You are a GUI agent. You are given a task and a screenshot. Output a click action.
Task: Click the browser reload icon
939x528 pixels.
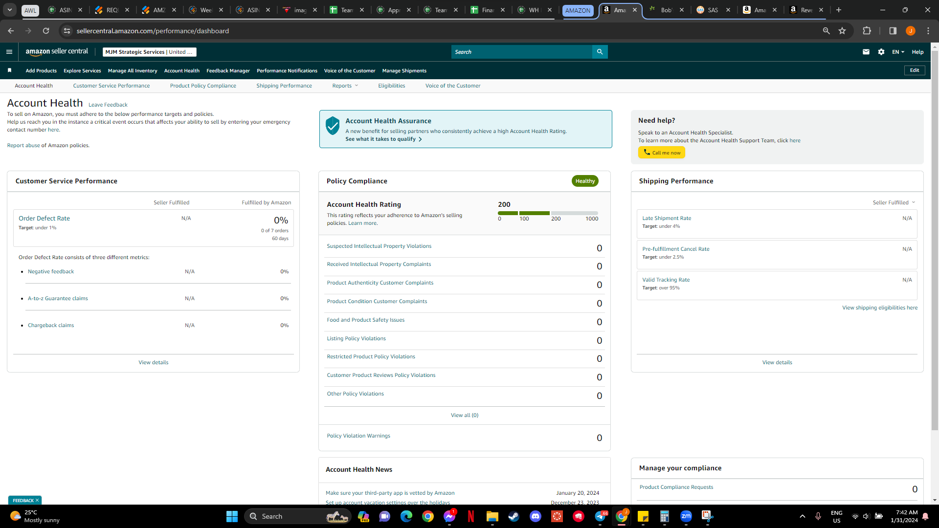[x=46, y=31]
